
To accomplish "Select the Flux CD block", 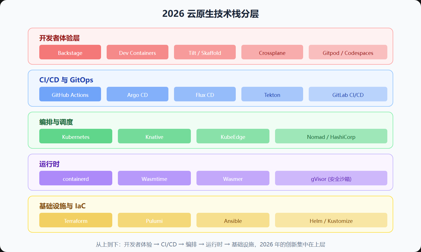I will pos(205,94).
